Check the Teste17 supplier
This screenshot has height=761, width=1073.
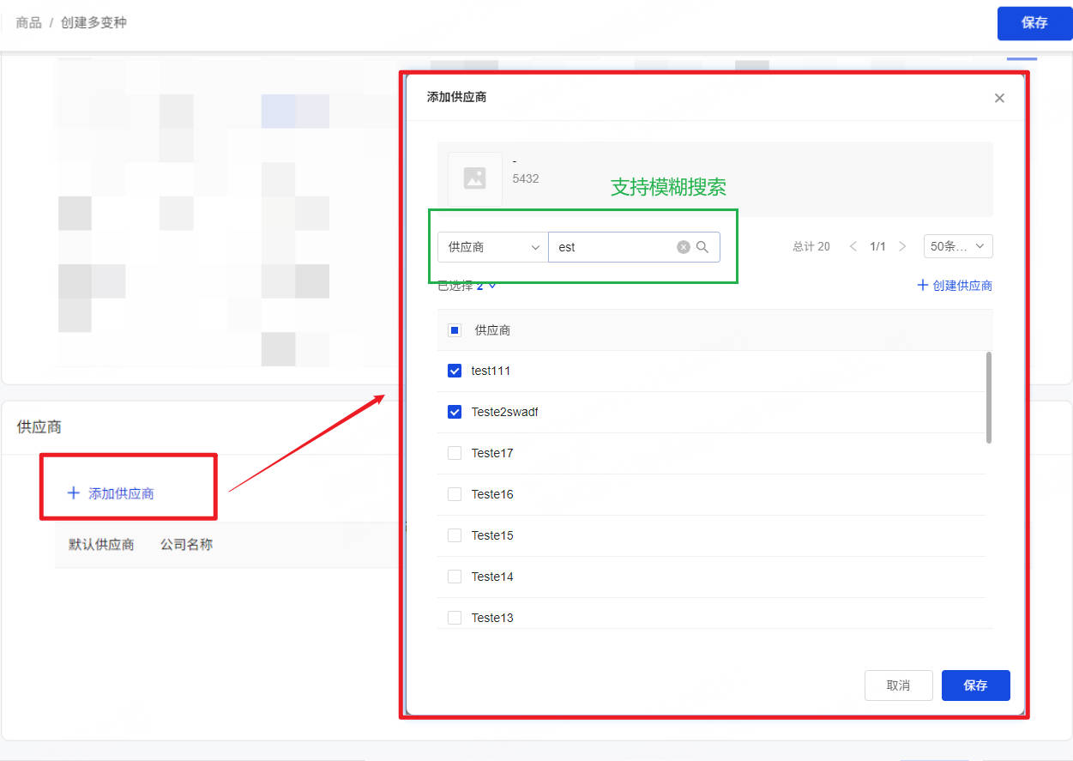tap(455, 453)
